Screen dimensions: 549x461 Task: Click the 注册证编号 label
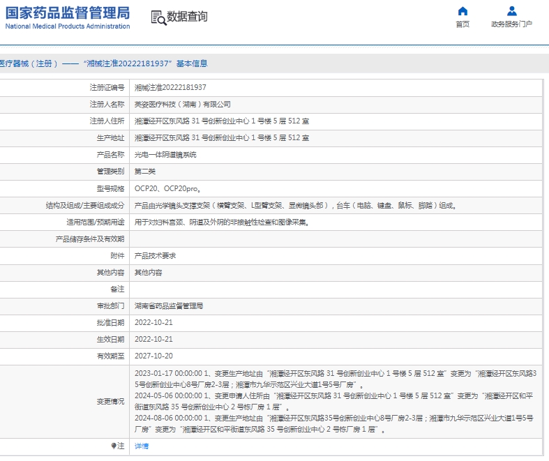[107, 87]
